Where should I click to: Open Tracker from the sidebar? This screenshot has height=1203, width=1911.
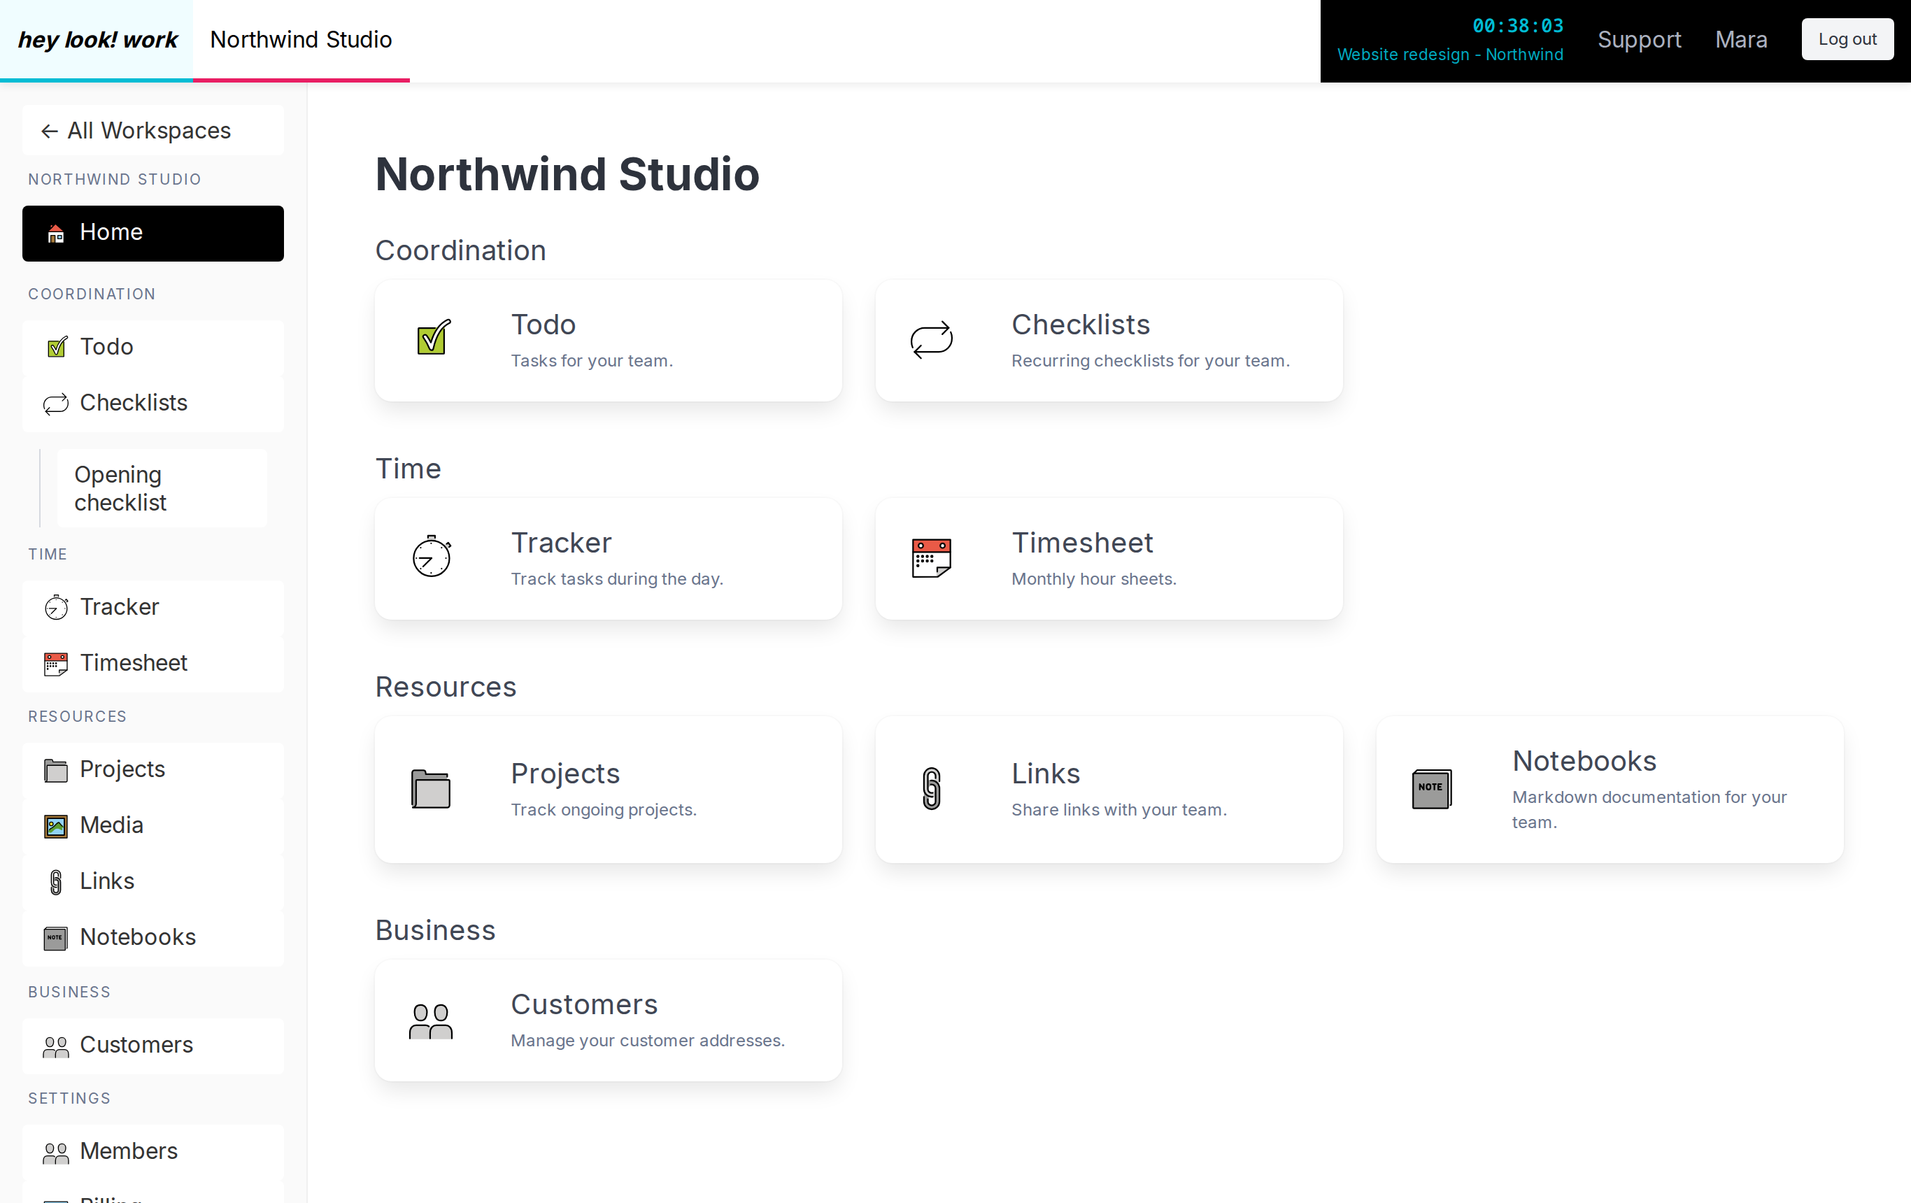[x=153, y=608]
